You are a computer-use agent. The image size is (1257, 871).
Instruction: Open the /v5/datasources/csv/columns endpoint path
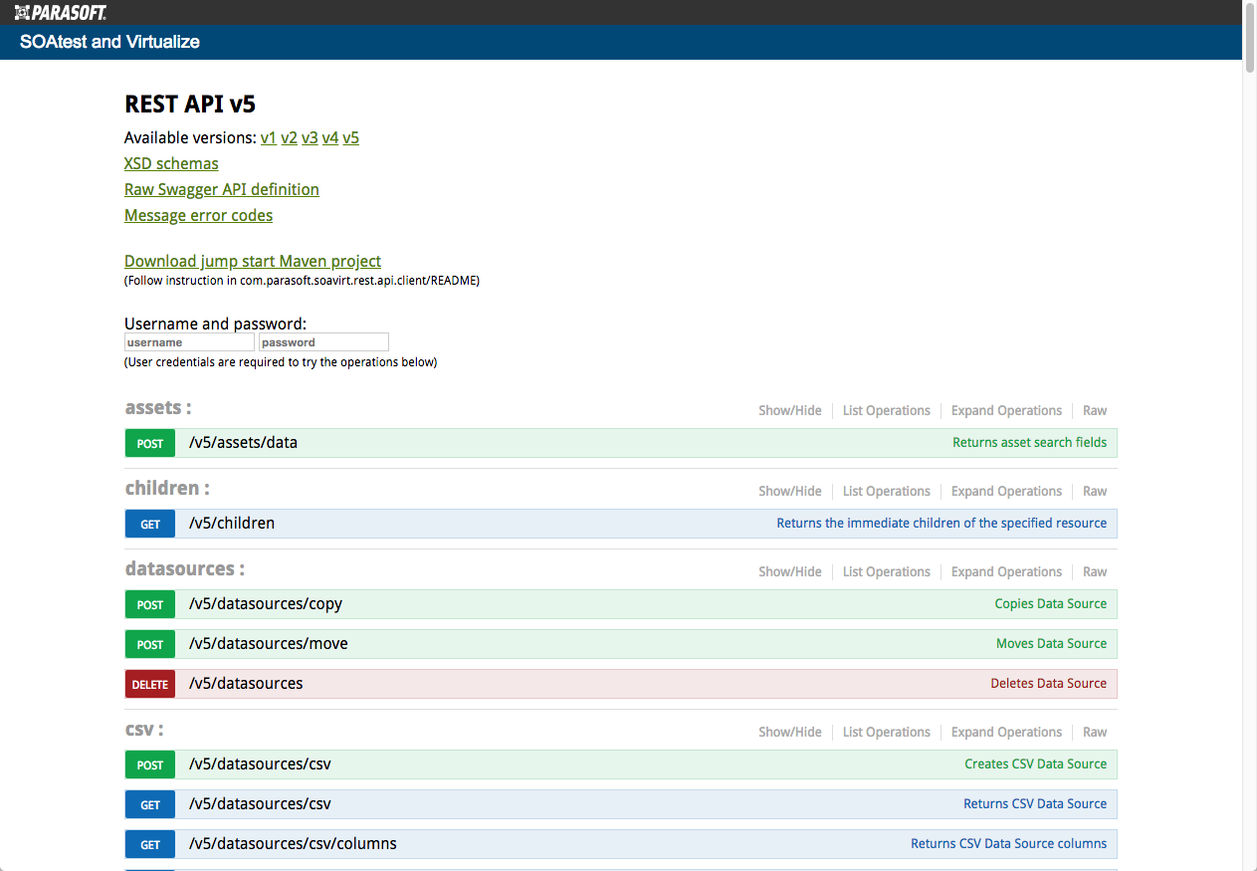click(x=293, y=844)
